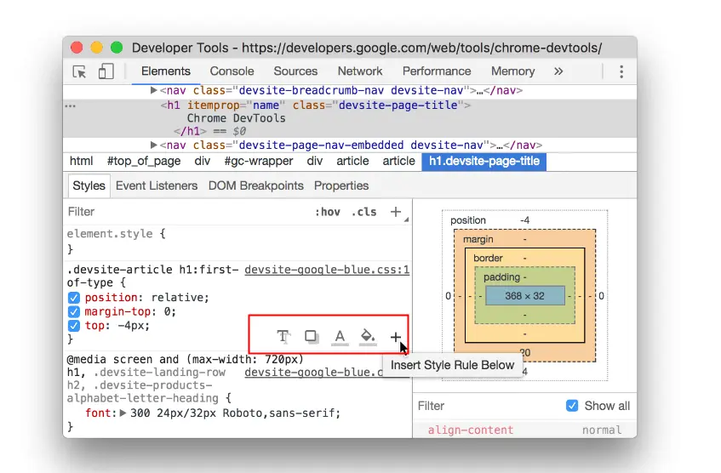Click the text-shadow editor icon
The image size is (721, 473).
coord(283,337)
